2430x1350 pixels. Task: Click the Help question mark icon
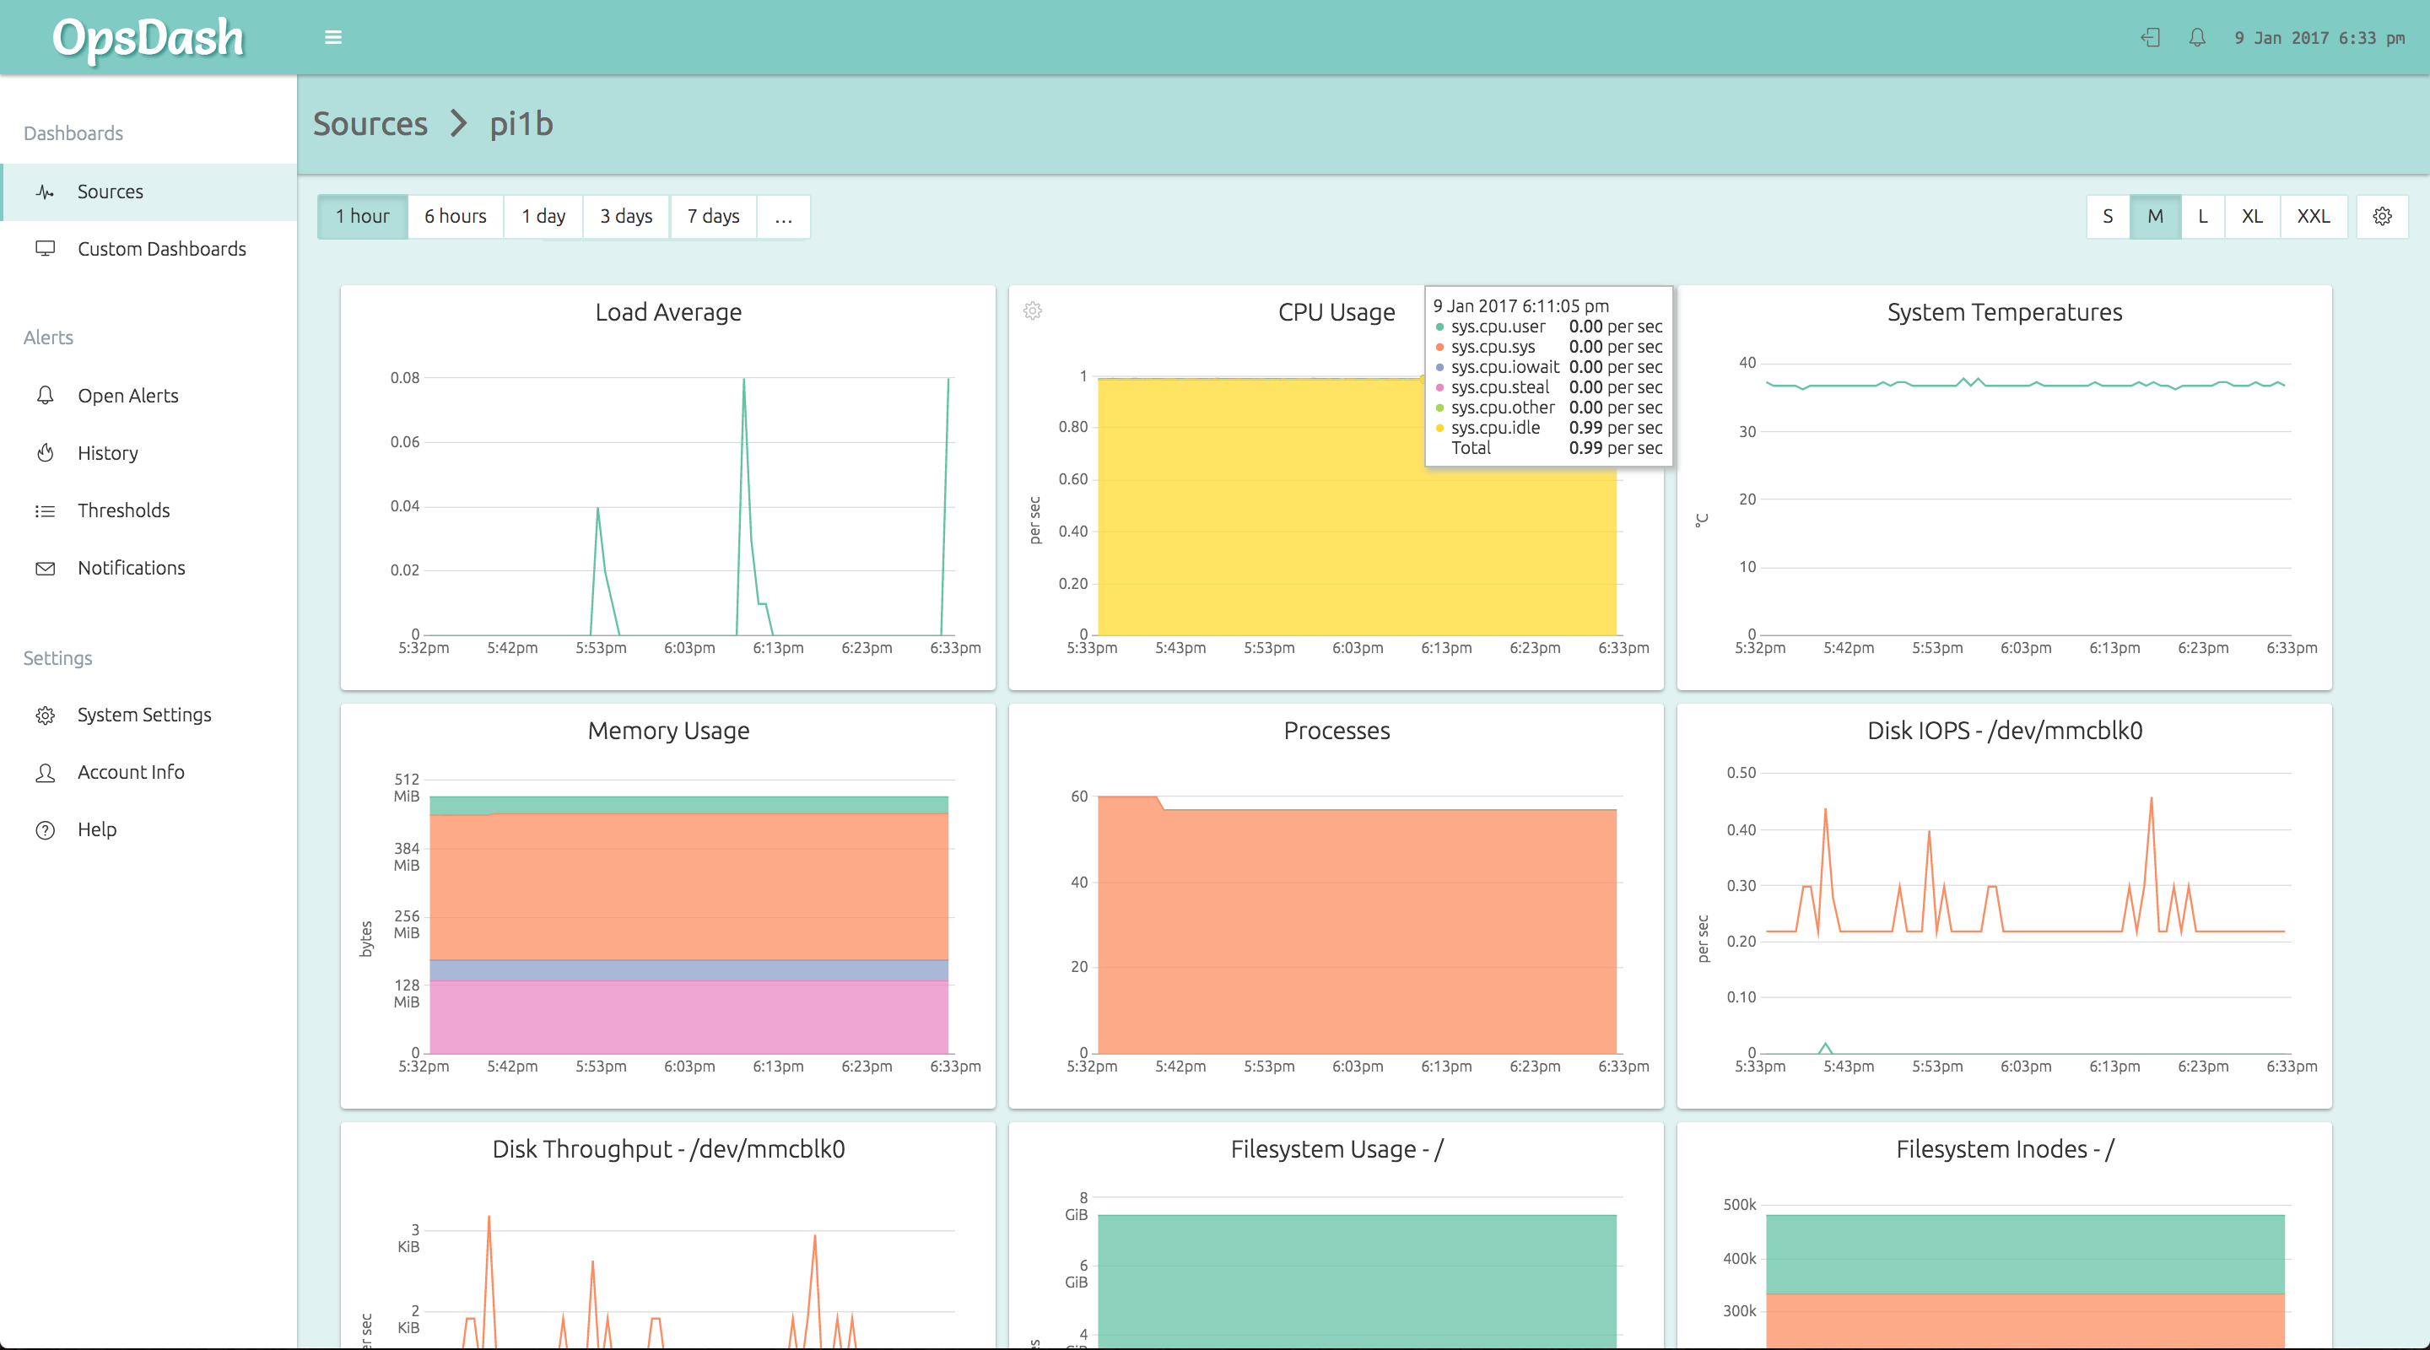[45, 830]
